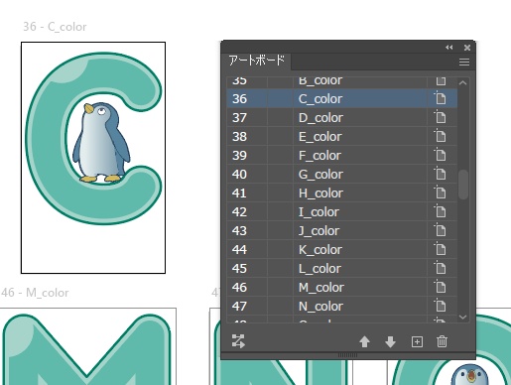Collapse the panel with double-arrow icon
The width and height of the screenshot is (511, 385).
(448, 48)
